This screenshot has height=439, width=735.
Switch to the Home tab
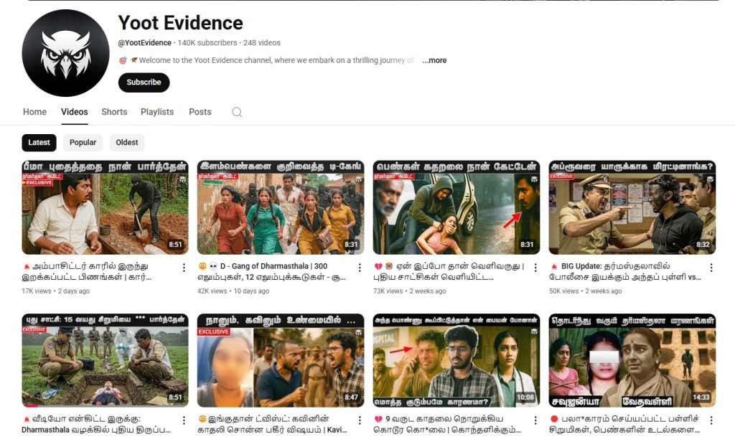pyautogui.click(x=34, y=112)
